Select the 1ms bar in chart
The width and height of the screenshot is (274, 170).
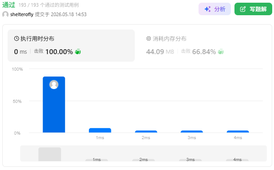pyautogui.click(x=100, y=130)
